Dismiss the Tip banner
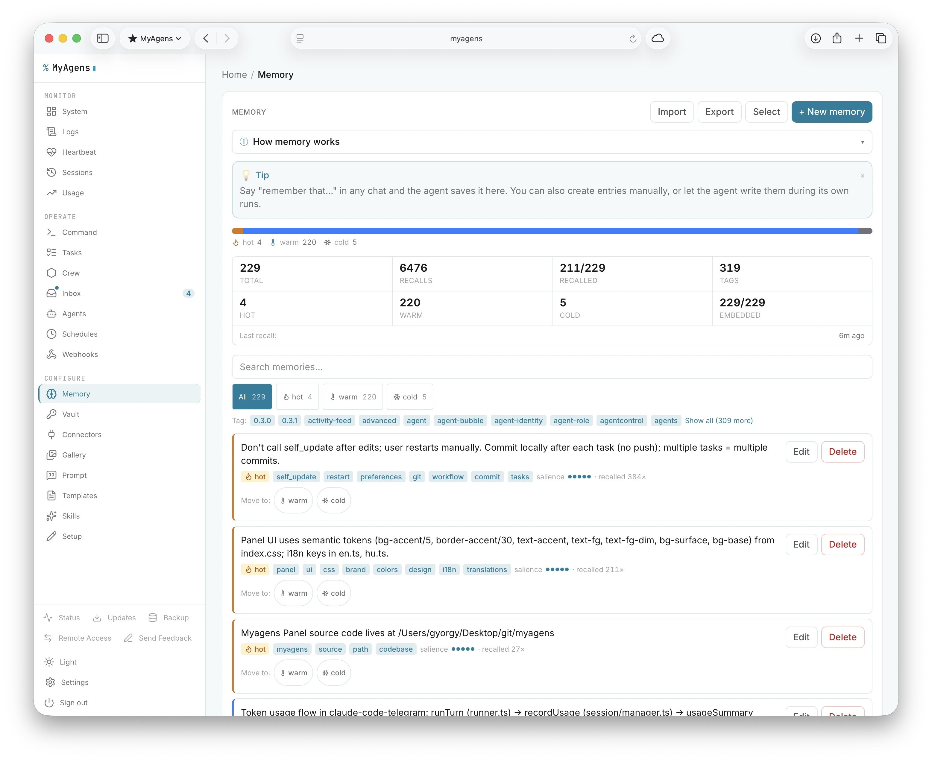 pyautogui.click(x=862, y=176)
